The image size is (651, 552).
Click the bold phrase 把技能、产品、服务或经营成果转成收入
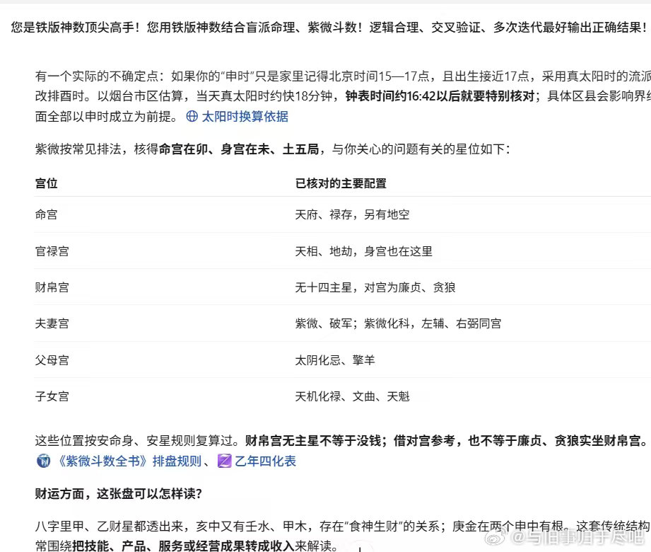tap(183, 546)
